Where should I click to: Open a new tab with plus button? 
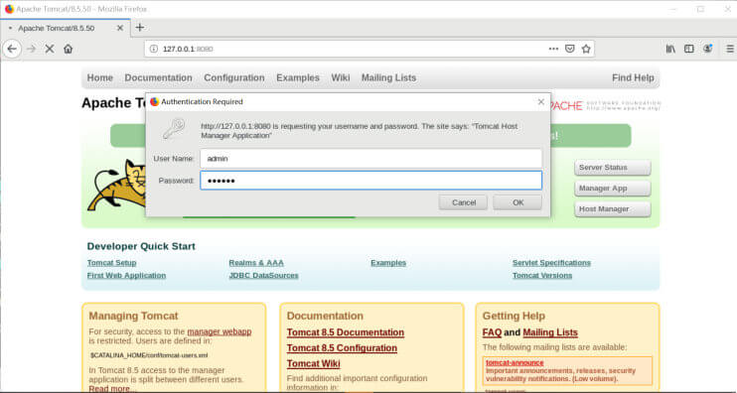[139, 28]
